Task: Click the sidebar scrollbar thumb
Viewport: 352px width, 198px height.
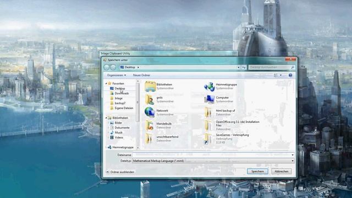Action: [138, 102]
